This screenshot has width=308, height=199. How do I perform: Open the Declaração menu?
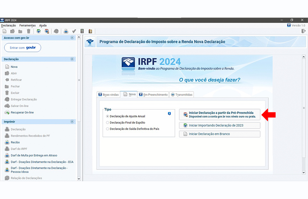(x=8, y=26)
